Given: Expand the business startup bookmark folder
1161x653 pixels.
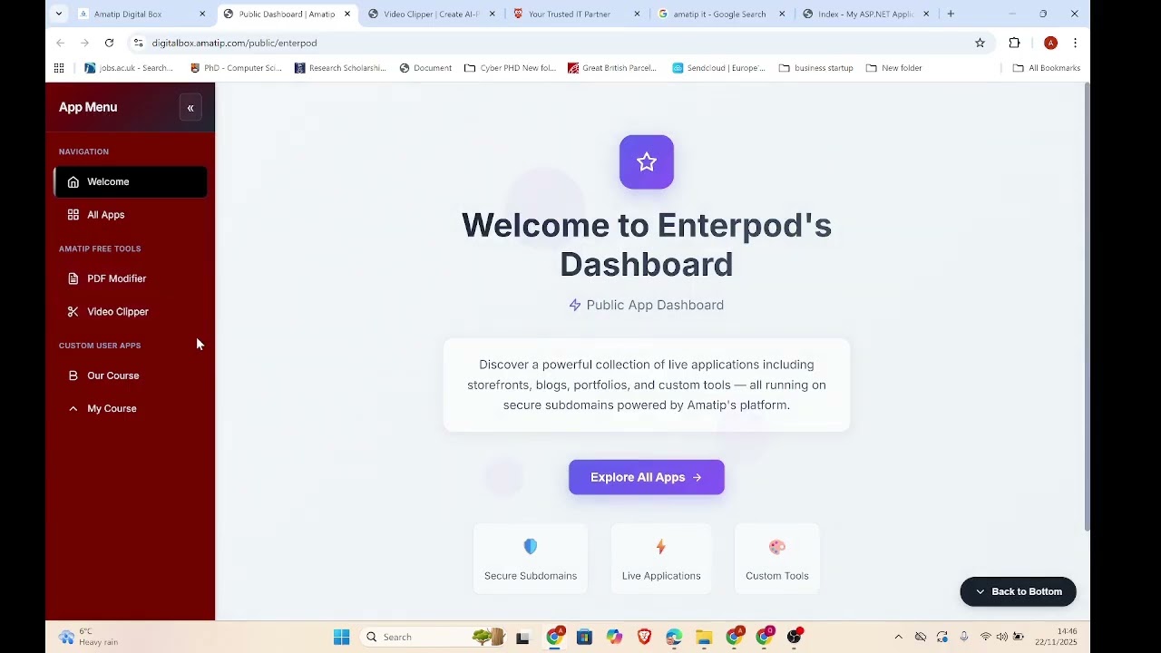Looking at the screenshot, I should tap(816, 68).
